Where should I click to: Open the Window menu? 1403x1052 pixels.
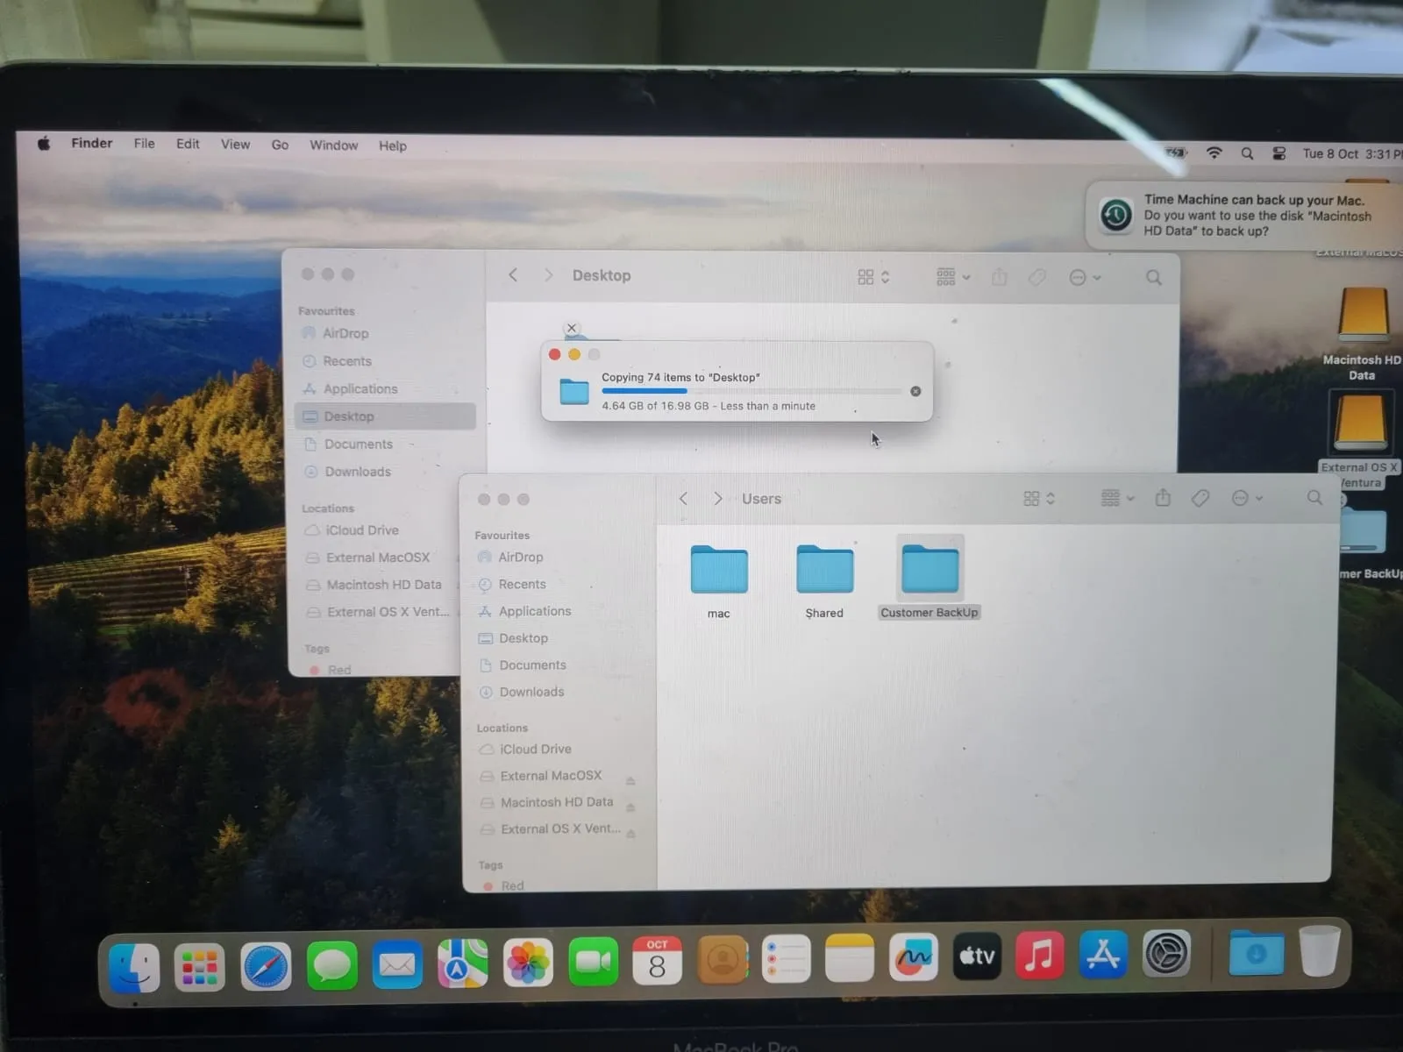click(x=333, y=146)
